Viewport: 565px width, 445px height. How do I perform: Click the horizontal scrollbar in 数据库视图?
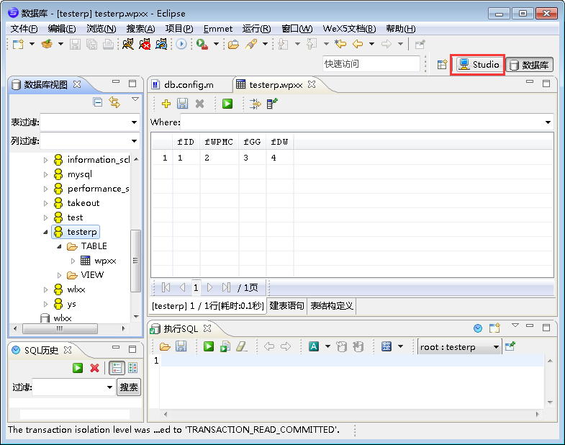click(x=60, y=328)
